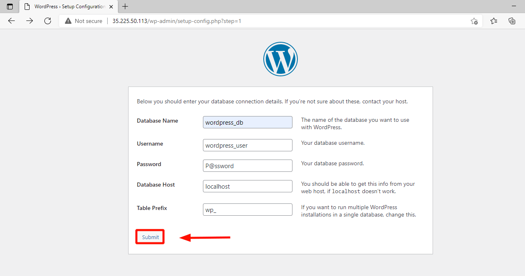Add this page to favorites star icon
Image resolution: width=525 pixels, height=276 pixels.
point(474,21)
